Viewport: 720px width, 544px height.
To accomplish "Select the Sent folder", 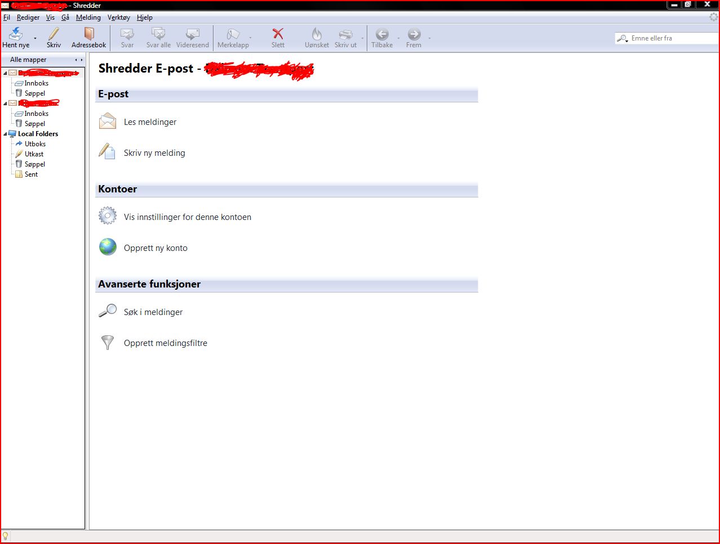I will click(31, 174).
